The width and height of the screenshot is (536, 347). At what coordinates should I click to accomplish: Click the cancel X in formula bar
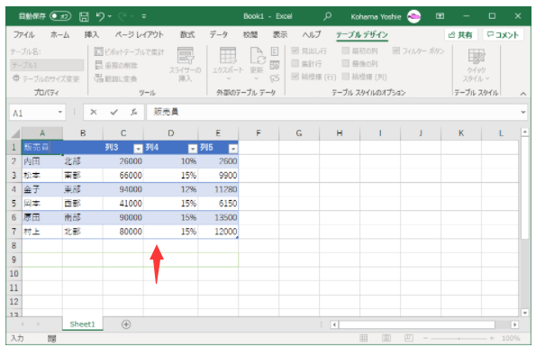pos(94,112)
